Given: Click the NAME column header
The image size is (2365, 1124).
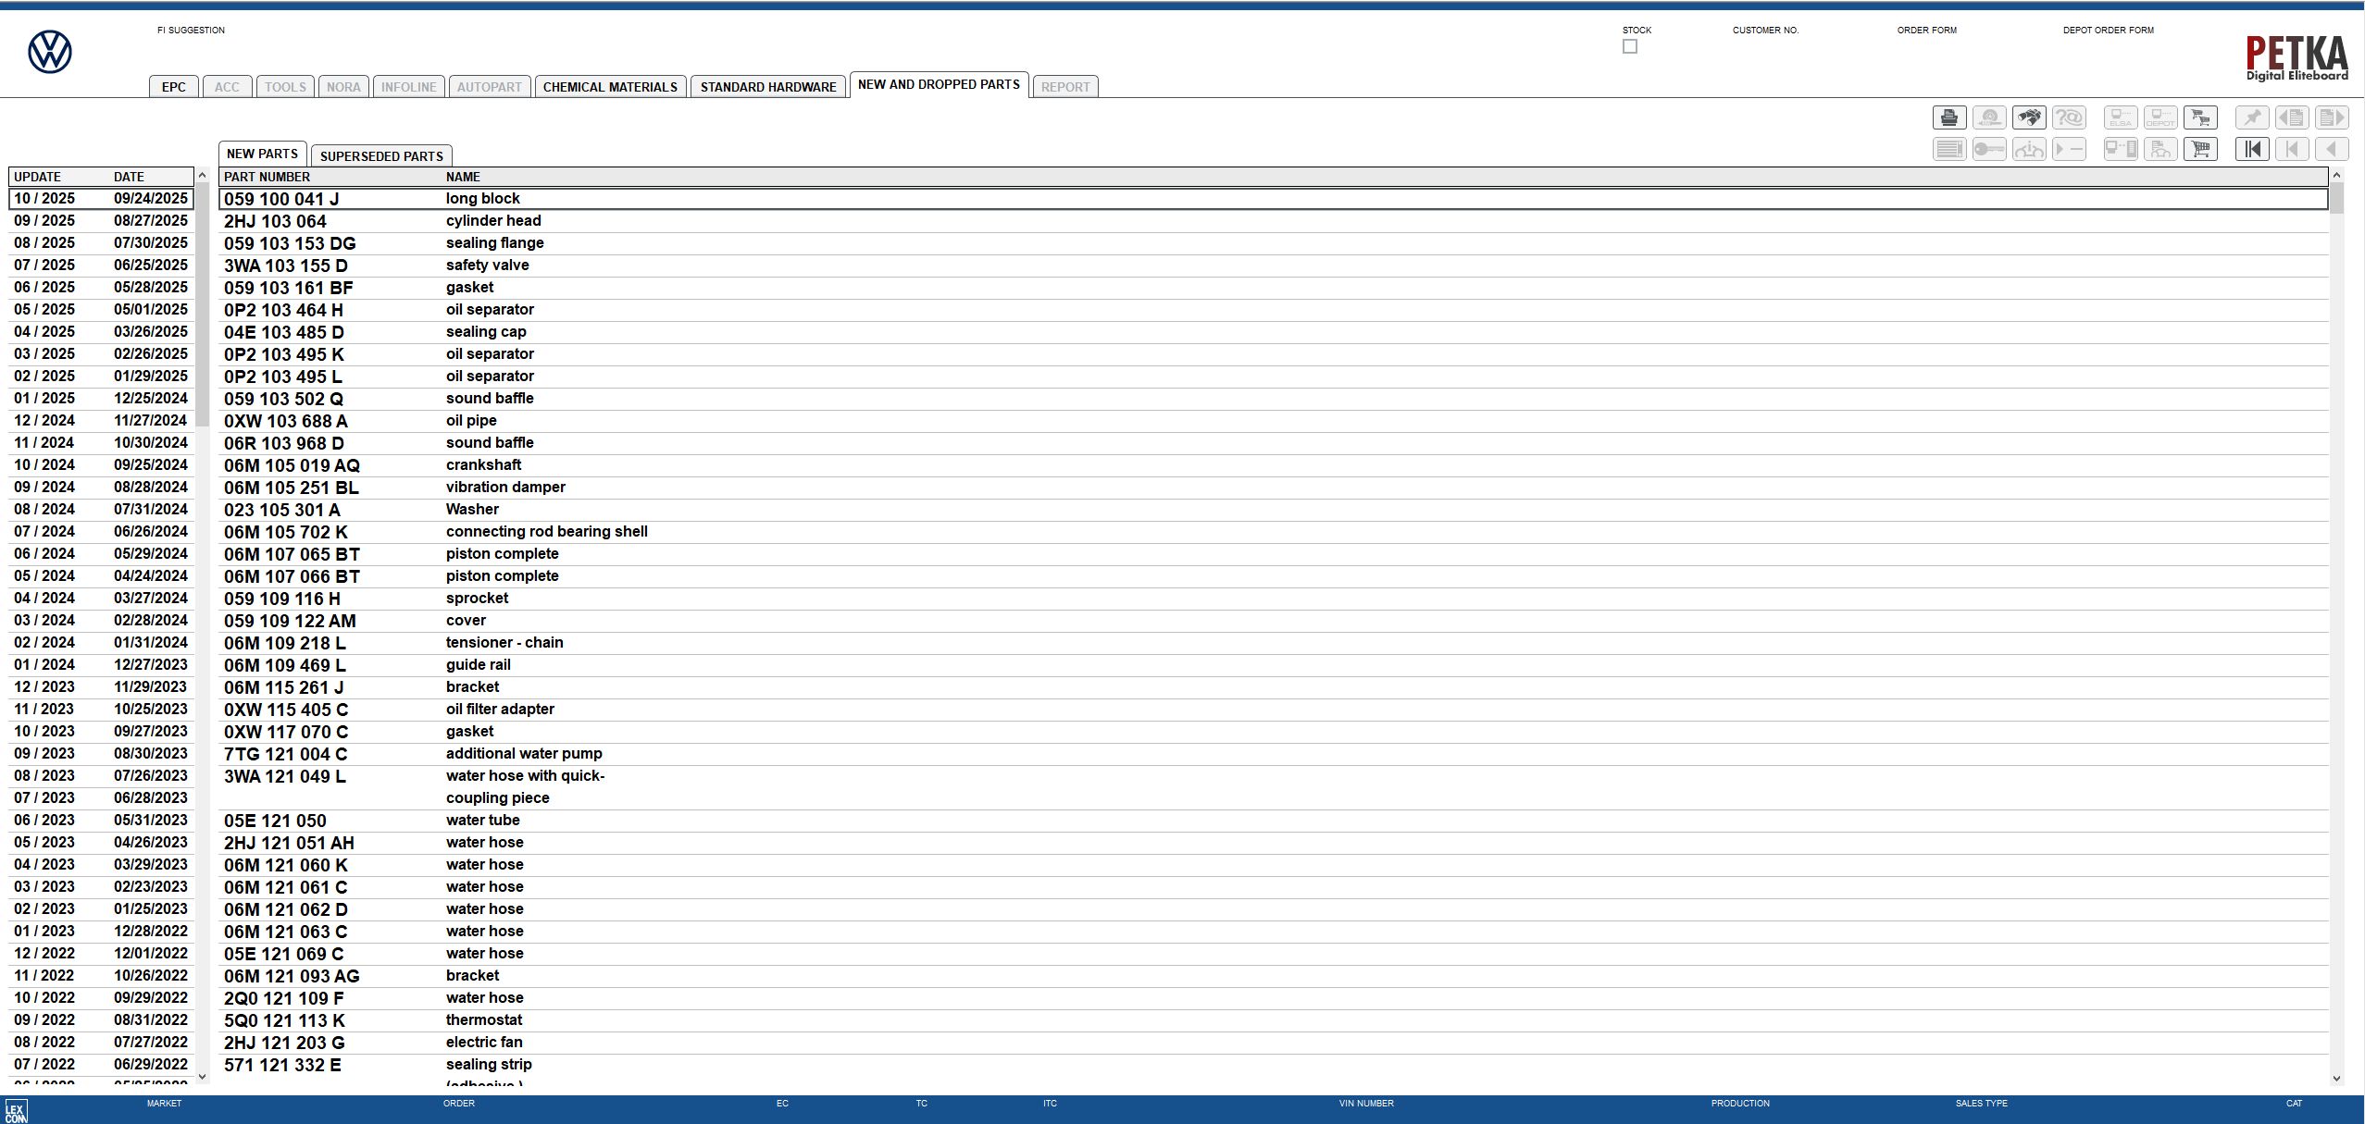Looking at the screenshot, I should pyautogui.click(x=463, y=177).
